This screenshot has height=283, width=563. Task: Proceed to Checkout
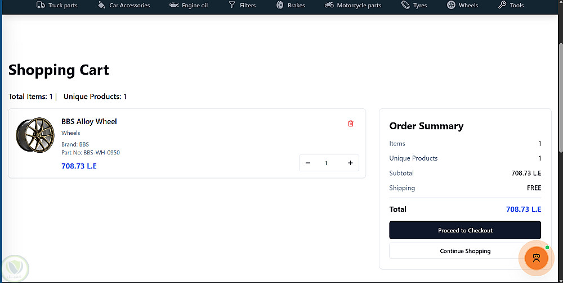[465, 230]
